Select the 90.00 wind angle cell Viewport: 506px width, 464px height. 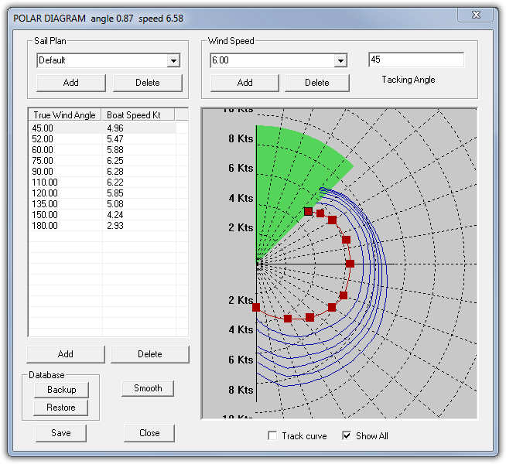pyautogui.click(x=43, y=172)
